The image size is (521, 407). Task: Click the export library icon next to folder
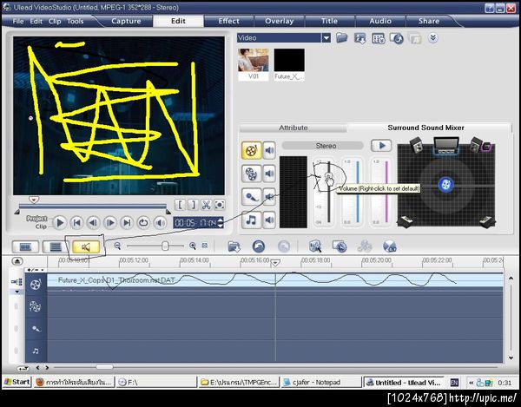(359, 38)
